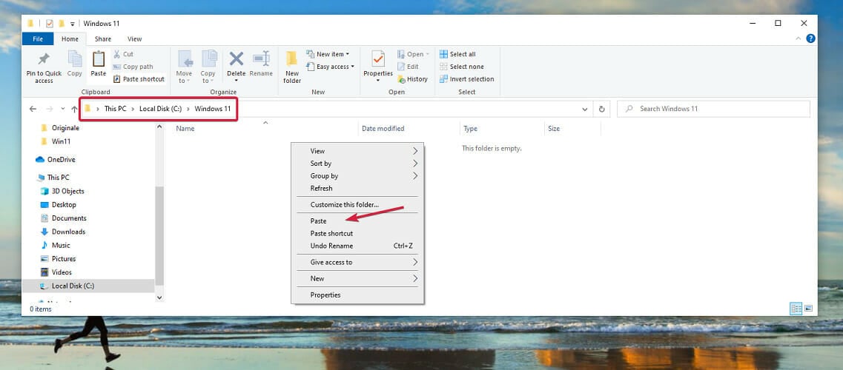Screen dimensions: 843x370
Task: Click the Delete X icon
Action: (x=236, y=58)
